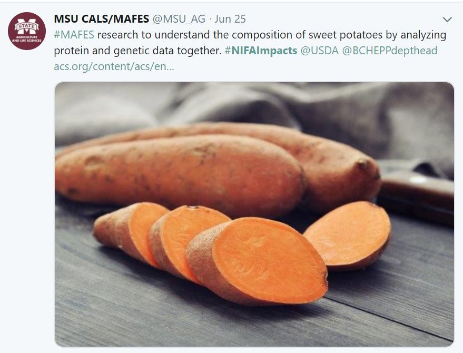The height and width of the screenshot is (353, 463).
Task: Click the @MSU_AG handle
Action: click(x=179, y=19)
